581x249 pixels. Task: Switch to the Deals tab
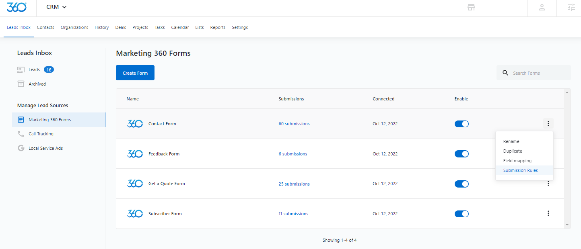pos(121,27)
